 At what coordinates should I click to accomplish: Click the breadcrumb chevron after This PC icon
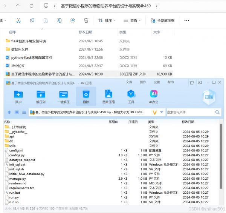tap(55, 6)
